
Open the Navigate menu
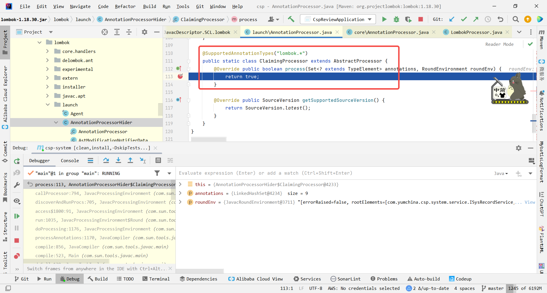click(x=80, y=6)
